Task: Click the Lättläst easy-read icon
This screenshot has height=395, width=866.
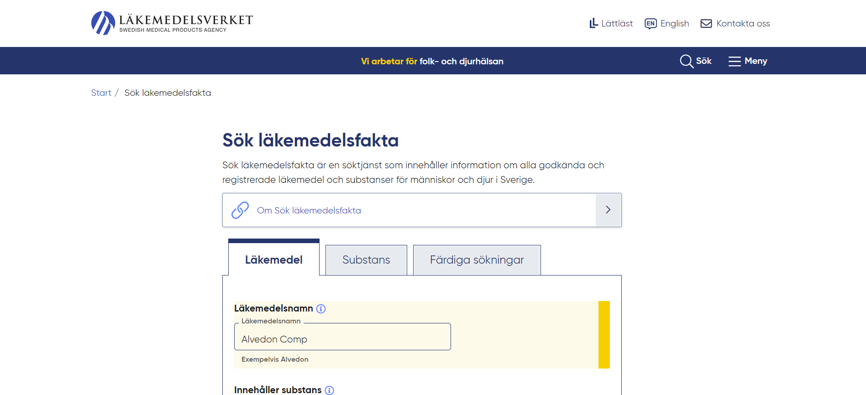Action: pos(593,23)
